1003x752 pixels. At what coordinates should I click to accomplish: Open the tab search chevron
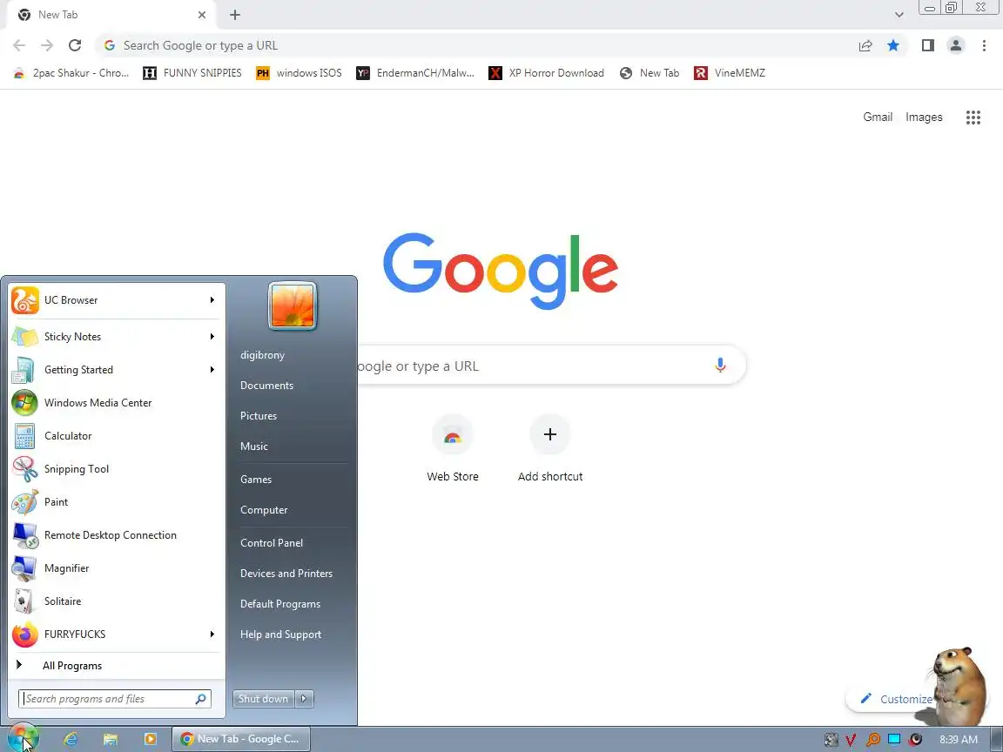coord(899,15)
